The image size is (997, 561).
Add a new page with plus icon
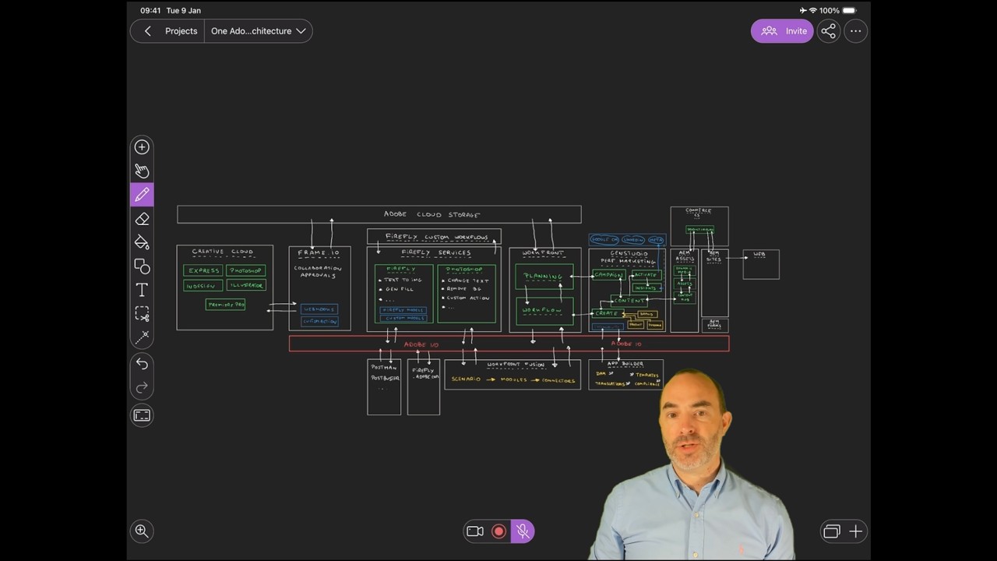pyautogui.click(x=855, y=531)
